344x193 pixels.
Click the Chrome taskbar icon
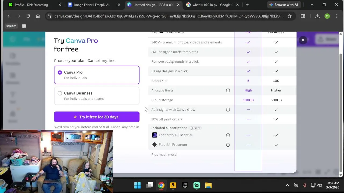[161, 185]
